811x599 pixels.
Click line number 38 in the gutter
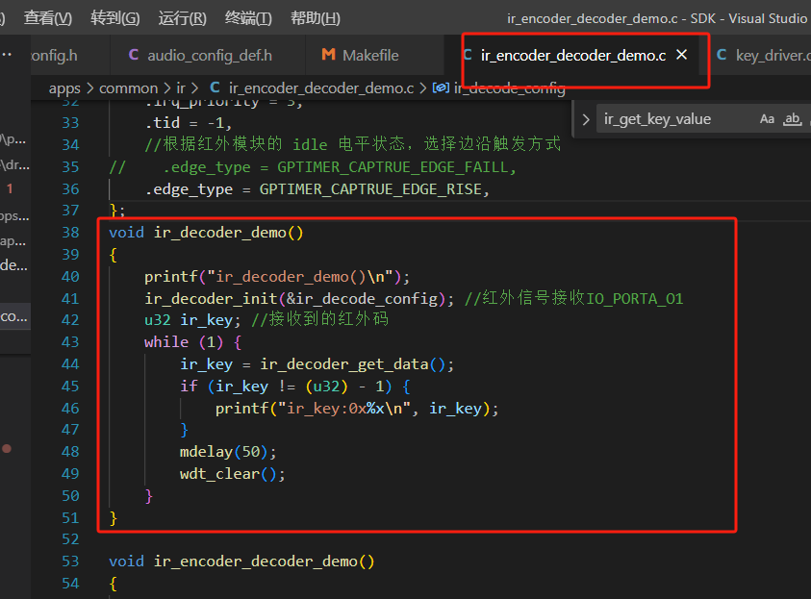pos(70,233)
